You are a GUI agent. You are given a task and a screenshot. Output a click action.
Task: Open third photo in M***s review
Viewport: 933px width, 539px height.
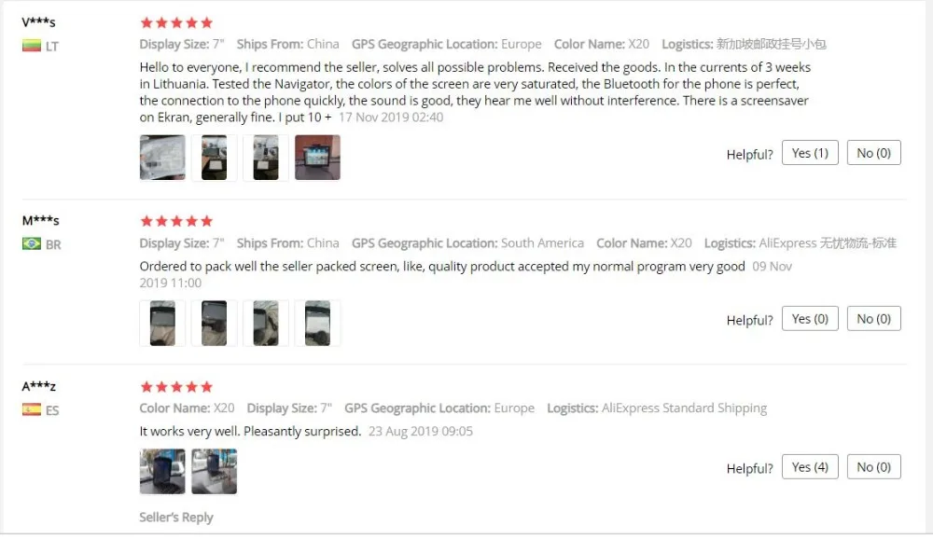coord(266,323)
